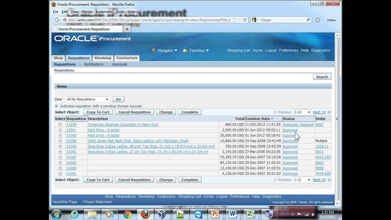Open the Firefox Tools menu
The height and width of the screenshot is (220, 391).
[x=120, y=12]
